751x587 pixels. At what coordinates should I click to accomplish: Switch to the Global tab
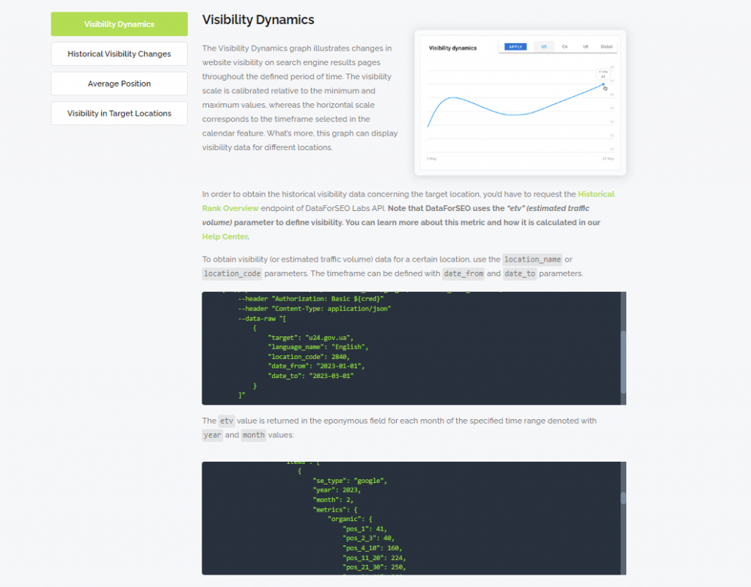click(x=607, y=45)
